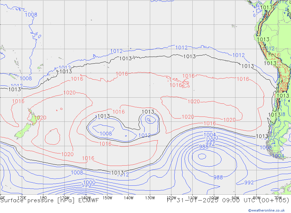The height and width of the screenshot is (213, 291).
Task: Click the blue 992 label at bottom right
Action: point(249,182)
